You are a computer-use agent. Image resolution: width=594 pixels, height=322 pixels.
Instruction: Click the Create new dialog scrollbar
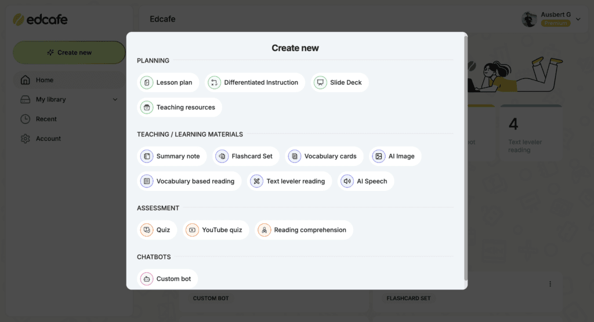pyautogui.click(x=466, y=158)
